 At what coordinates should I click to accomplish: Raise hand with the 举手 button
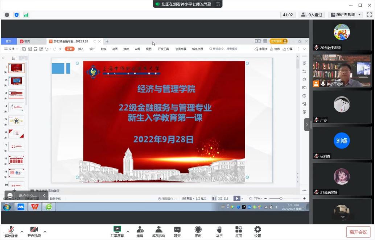tap(219, 232)
